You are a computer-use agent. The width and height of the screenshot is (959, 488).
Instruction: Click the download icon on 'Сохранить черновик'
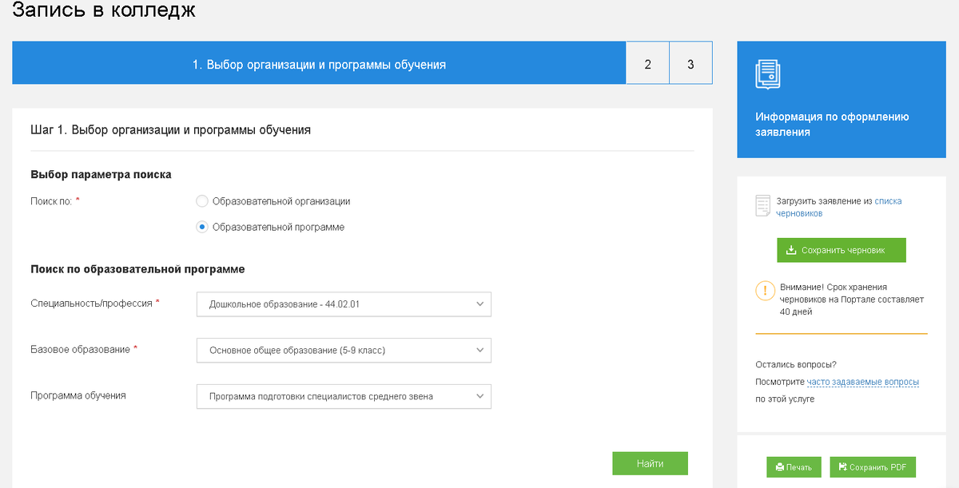[x=791, y=250]
